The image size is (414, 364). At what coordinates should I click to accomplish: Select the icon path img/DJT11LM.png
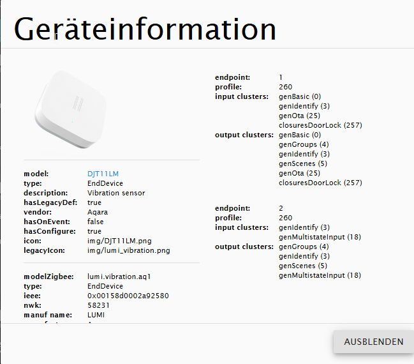coord(119,241)
